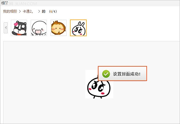This screenshot has width=180, height=124.
Task: Click the rabbit ears in the selected thumbnail
Action: point(81,24)
